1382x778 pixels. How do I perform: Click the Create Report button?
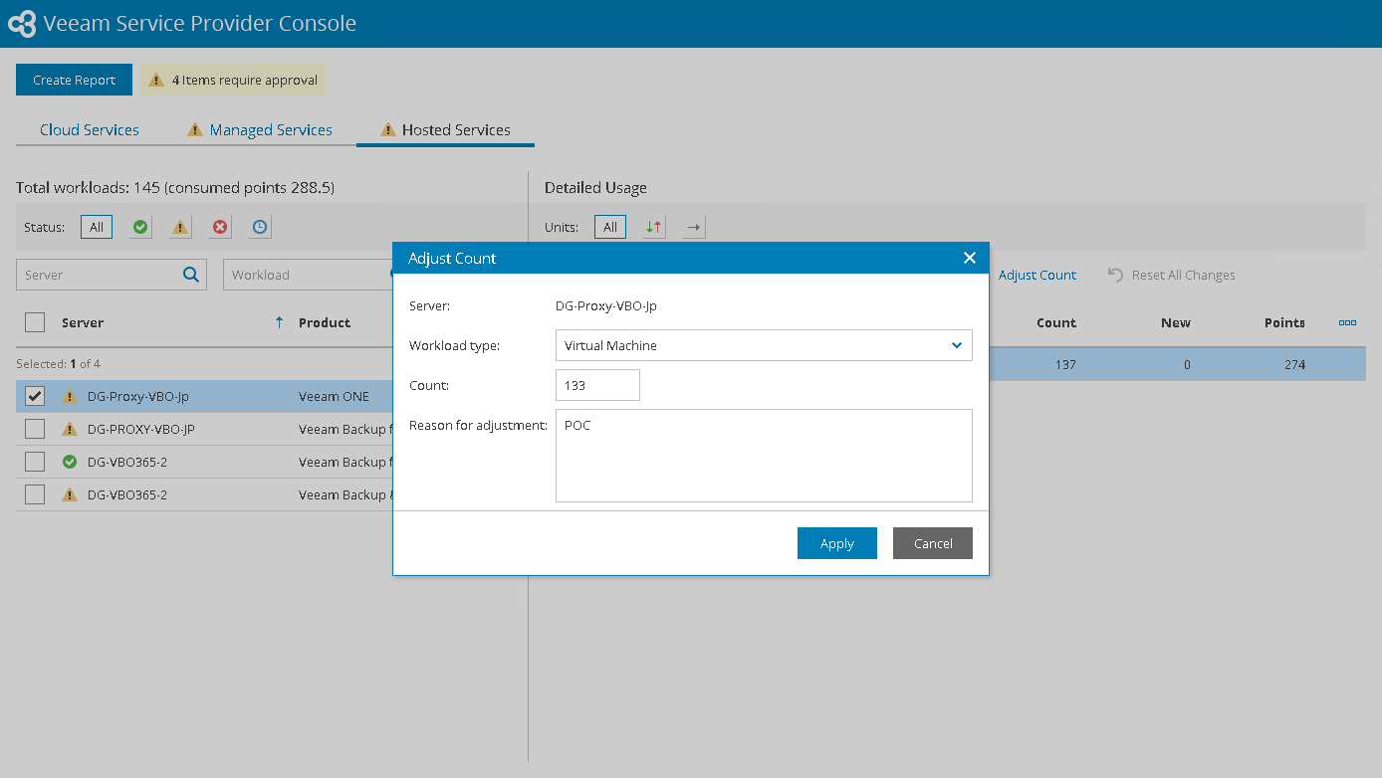coord(75,80)
